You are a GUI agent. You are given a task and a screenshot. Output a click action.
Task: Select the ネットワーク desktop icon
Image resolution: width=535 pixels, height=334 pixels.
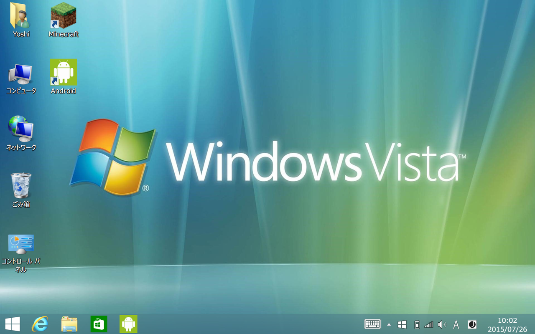[x=21, y=129]
